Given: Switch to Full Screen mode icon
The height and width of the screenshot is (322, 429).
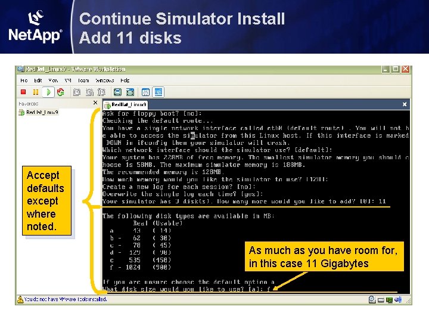Looking at the screenshot, I should click(117, 92).
